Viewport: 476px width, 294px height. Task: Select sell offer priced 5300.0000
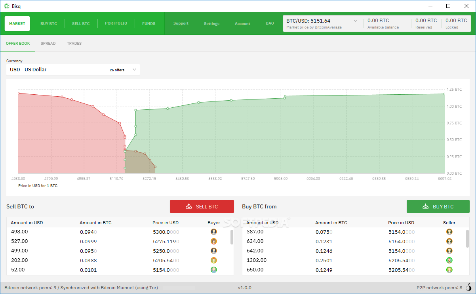(x=118, y=232)
